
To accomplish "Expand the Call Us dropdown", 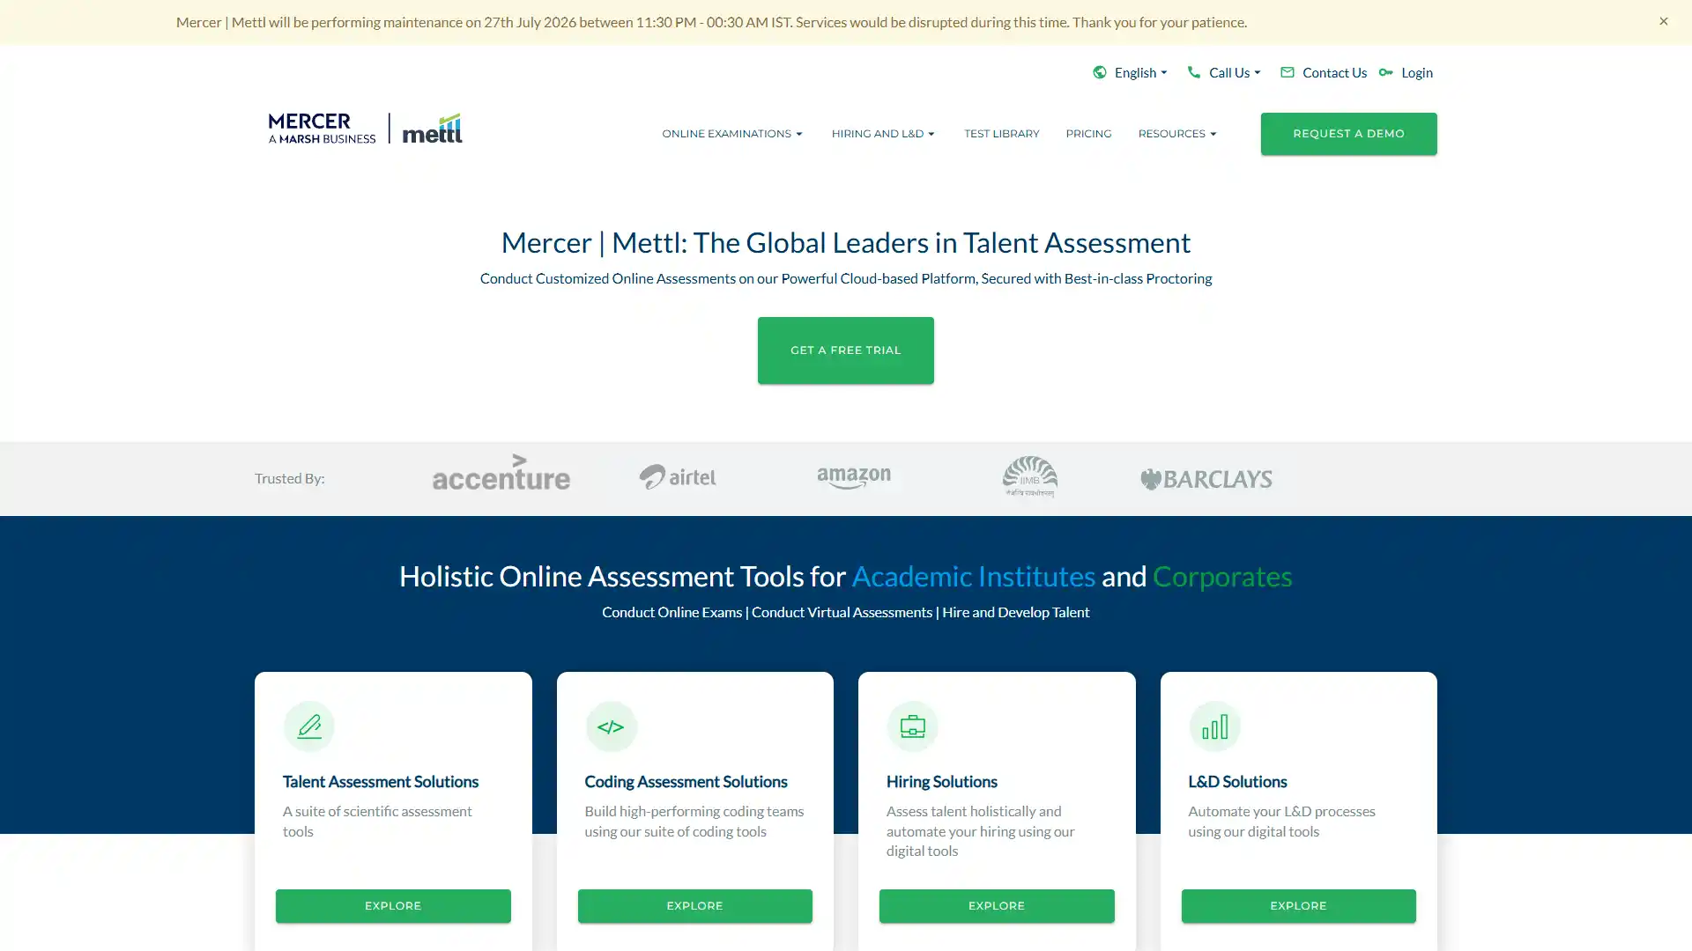I will pyautogui.click(x=1235, y=73).
